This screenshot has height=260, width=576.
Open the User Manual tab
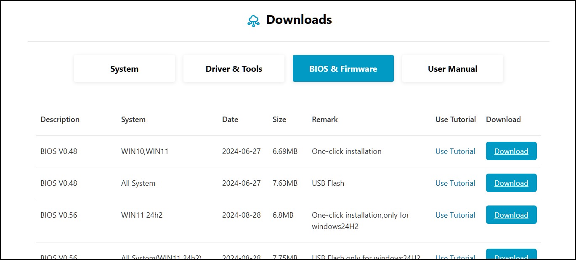pyautogui.click(x=453, y=68)
